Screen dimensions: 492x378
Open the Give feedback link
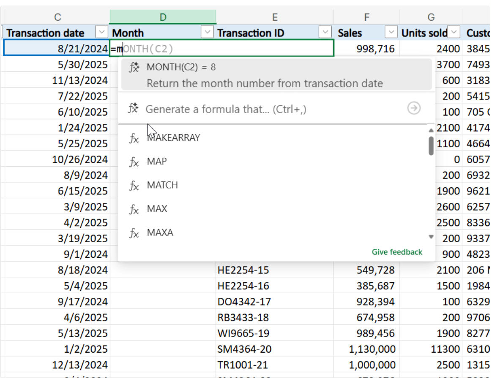tap(397, 252)
